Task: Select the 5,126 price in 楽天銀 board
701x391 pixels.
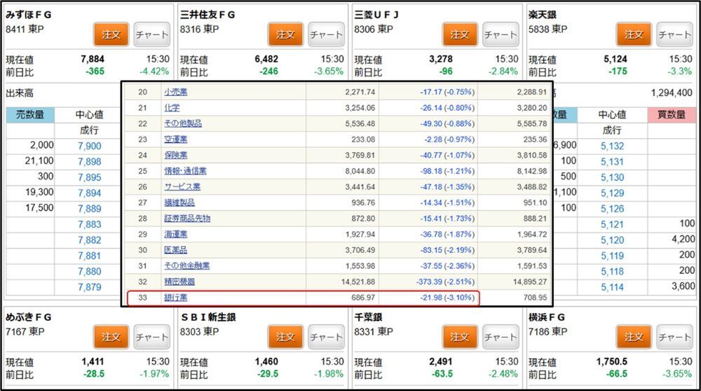Action: tap(612, 209)
